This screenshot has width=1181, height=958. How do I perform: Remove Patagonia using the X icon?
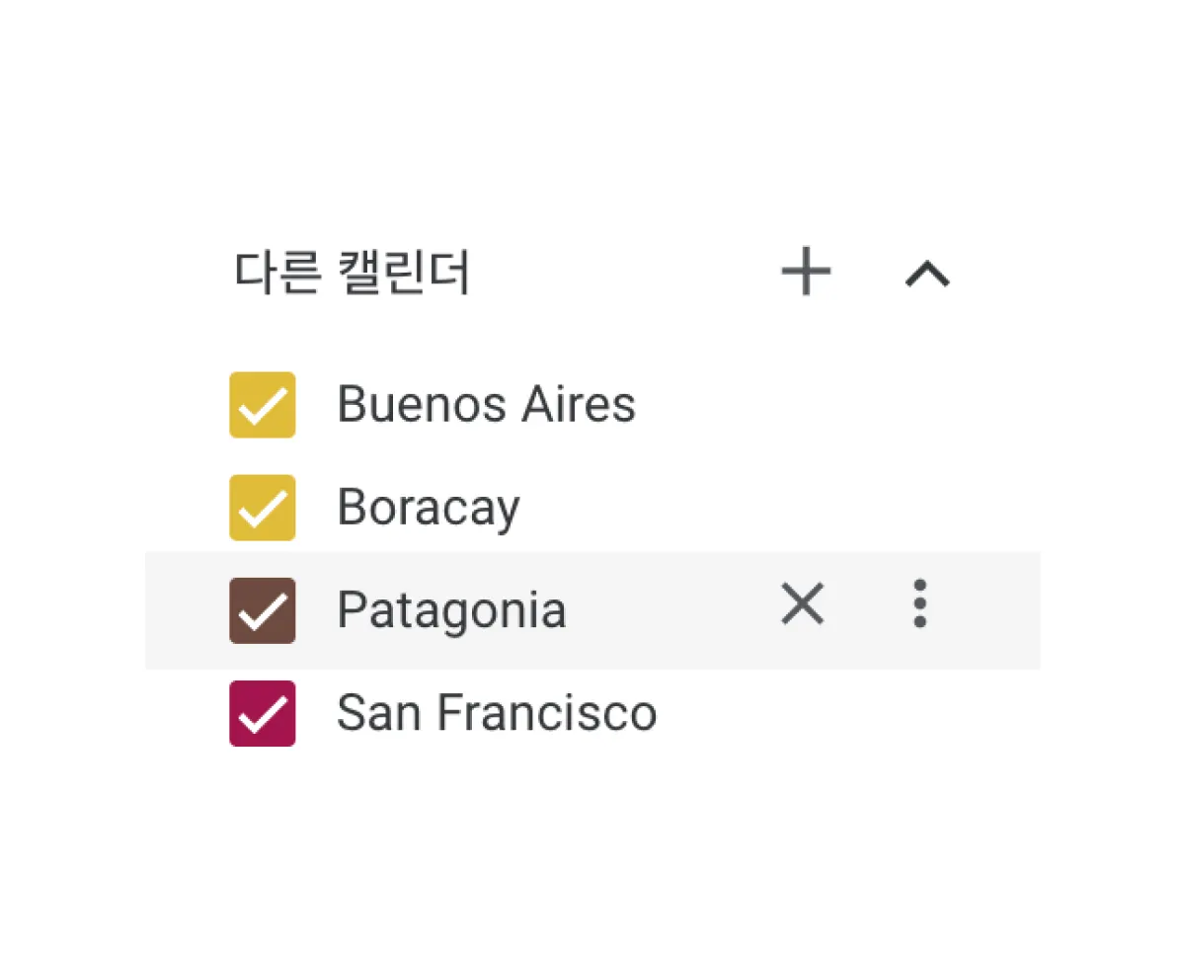[802, 604]
